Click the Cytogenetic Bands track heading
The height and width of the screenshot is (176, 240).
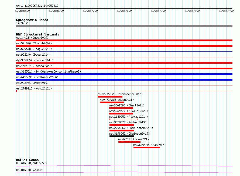(32, 20)
